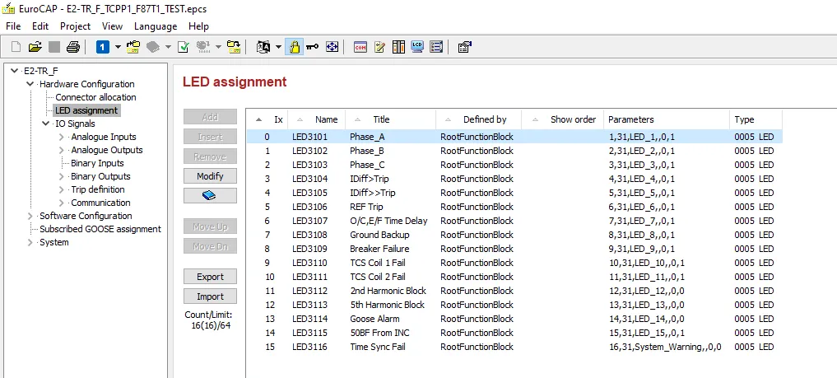Open a project with the folder icon
The image size is (837, 378).
pyautogui.click(x=35, y=47)
